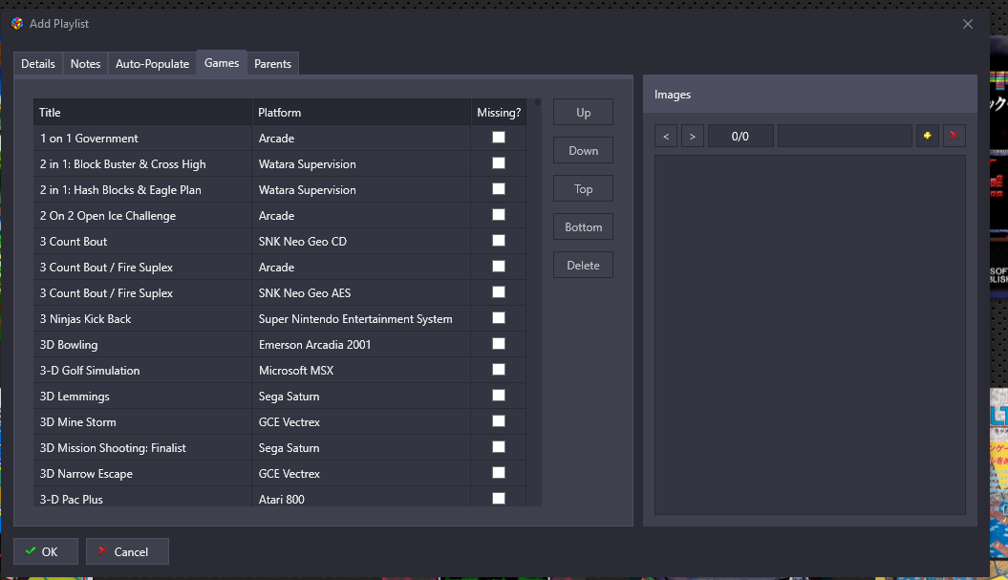The image size is (1008, 580).
Task: Go to next image with right arrow
Action: [693, 137]
